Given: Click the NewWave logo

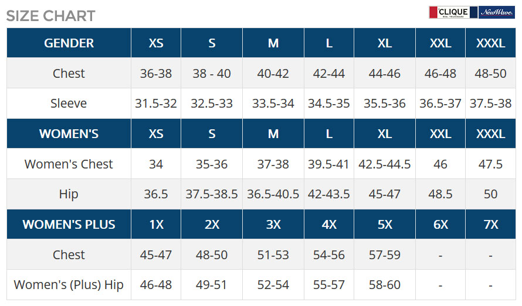Looking at the screenshot, I should 497,12.
